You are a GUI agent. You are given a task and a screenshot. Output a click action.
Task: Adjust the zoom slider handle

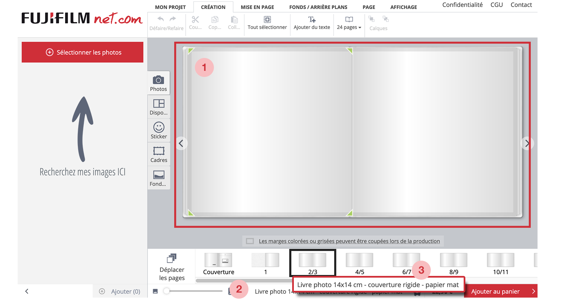click(x=166, y=291)
